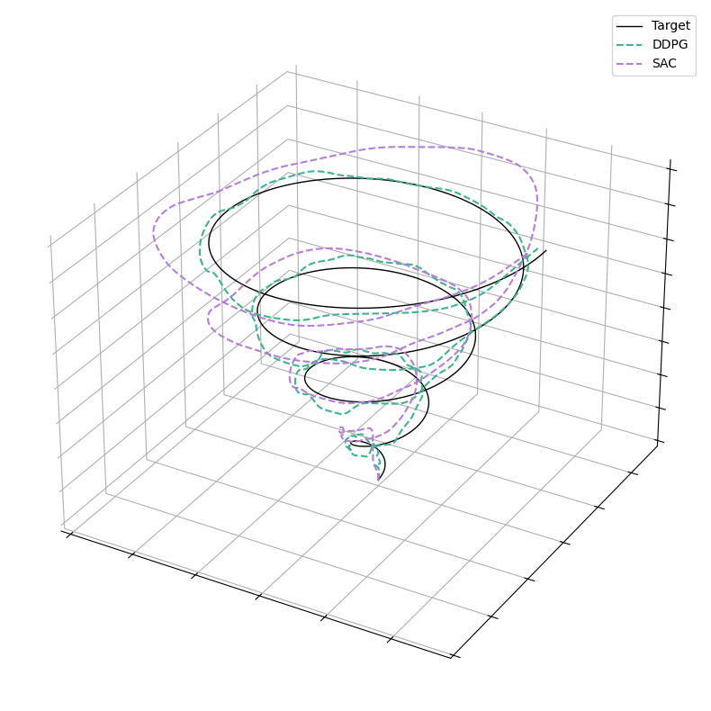Click the purple dashed SAC legend sample
This screenshot has width=711, height=711.
(629, 64)
